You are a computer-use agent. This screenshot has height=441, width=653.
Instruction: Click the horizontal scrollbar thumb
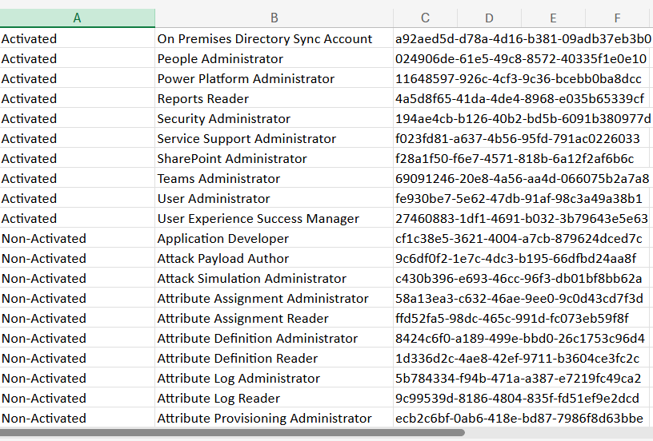(232, 433)
